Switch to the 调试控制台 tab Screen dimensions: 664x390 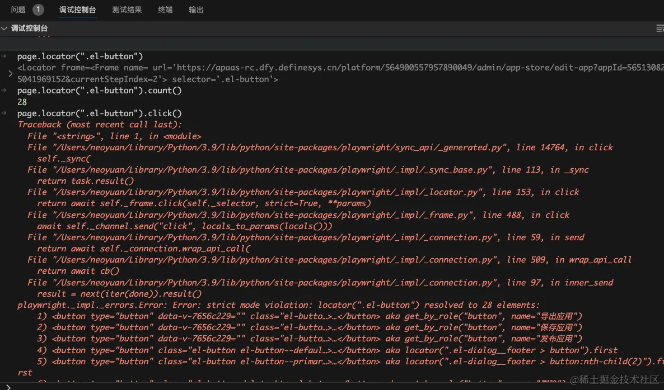(77, 9)
